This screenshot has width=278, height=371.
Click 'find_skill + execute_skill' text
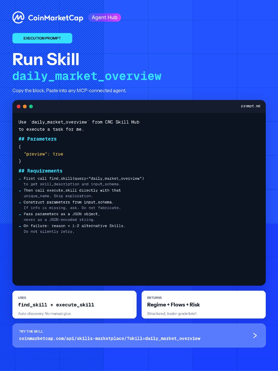click(56, 305)
